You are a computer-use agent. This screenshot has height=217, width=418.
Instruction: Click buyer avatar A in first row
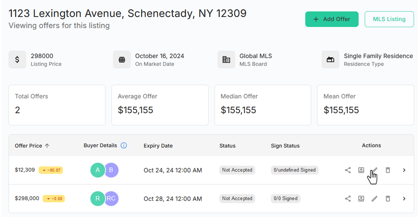pos(97,170)
